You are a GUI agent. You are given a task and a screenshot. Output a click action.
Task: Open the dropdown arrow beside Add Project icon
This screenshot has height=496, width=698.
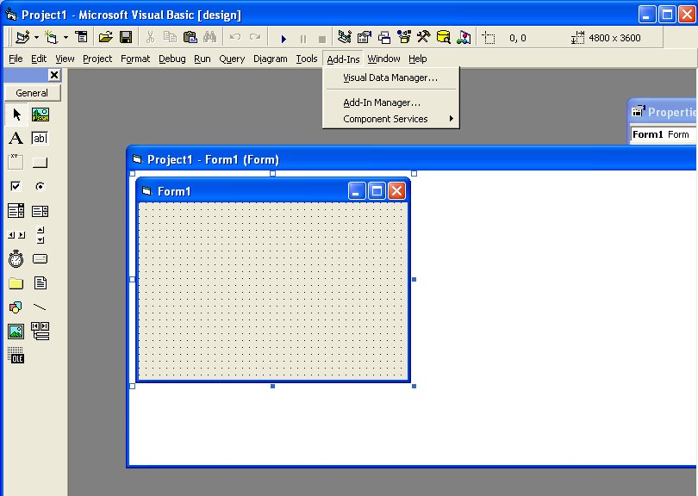[36, 37]
